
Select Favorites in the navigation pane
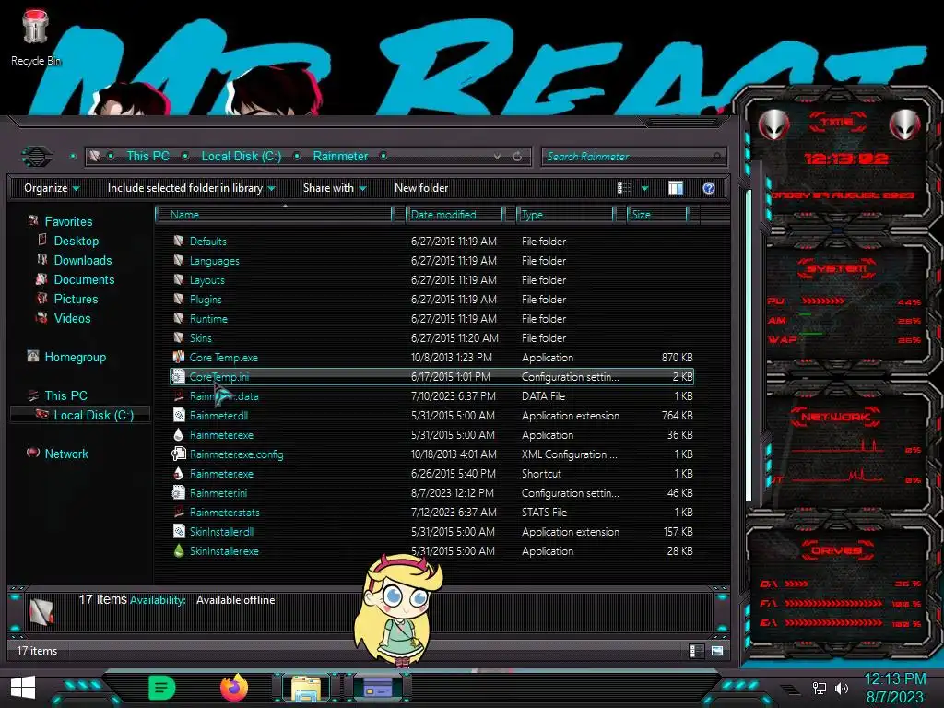pyautogui.click(x=68, y=221)
